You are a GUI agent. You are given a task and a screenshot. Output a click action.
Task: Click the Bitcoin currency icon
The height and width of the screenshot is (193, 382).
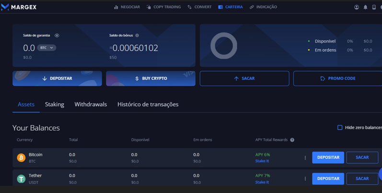coord(21,158)
